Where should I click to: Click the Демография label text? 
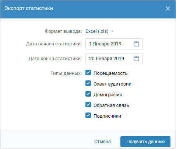click(108, 95)
